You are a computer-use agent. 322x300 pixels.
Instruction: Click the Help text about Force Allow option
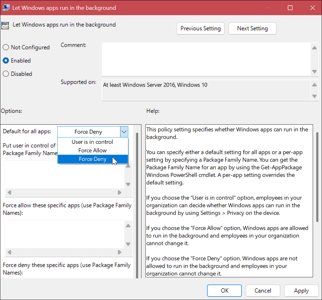(227, 236)
